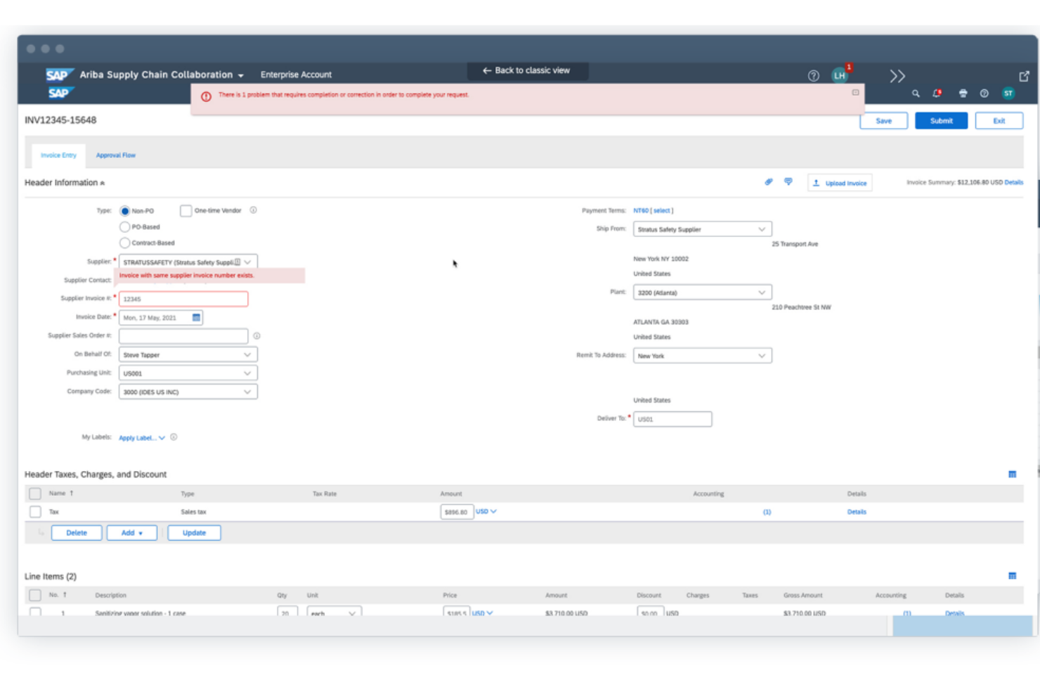This screenshot has height=694, width=1040.
Task: Open the notifications bell
Action: tap(937, 93)
